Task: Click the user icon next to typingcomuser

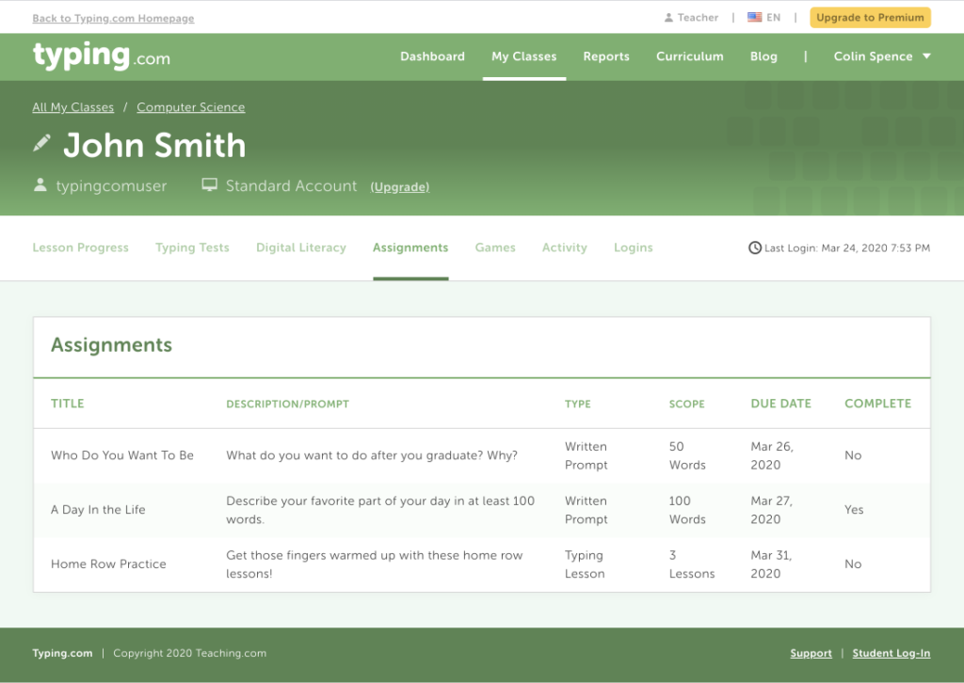Action: coord(40,185)
